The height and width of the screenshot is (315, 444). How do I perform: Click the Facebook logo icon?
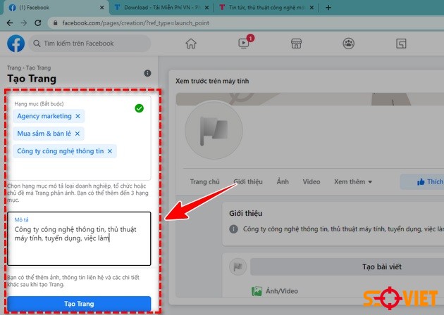[x=16, y=44]
